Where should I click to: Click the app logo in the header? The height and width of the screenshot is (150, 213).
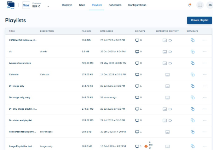[x=11, y=5]
